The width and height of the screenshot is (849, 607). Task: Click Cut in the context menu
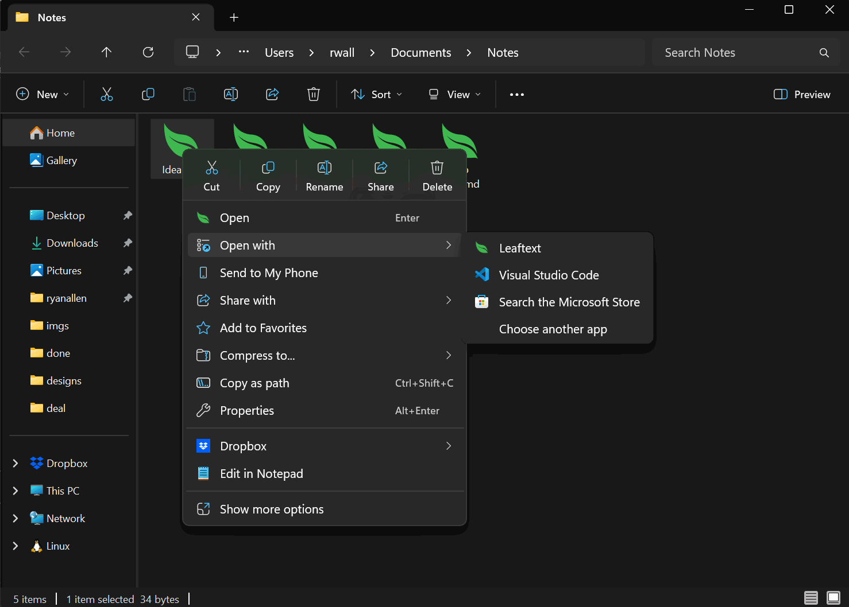pos(211,176)
